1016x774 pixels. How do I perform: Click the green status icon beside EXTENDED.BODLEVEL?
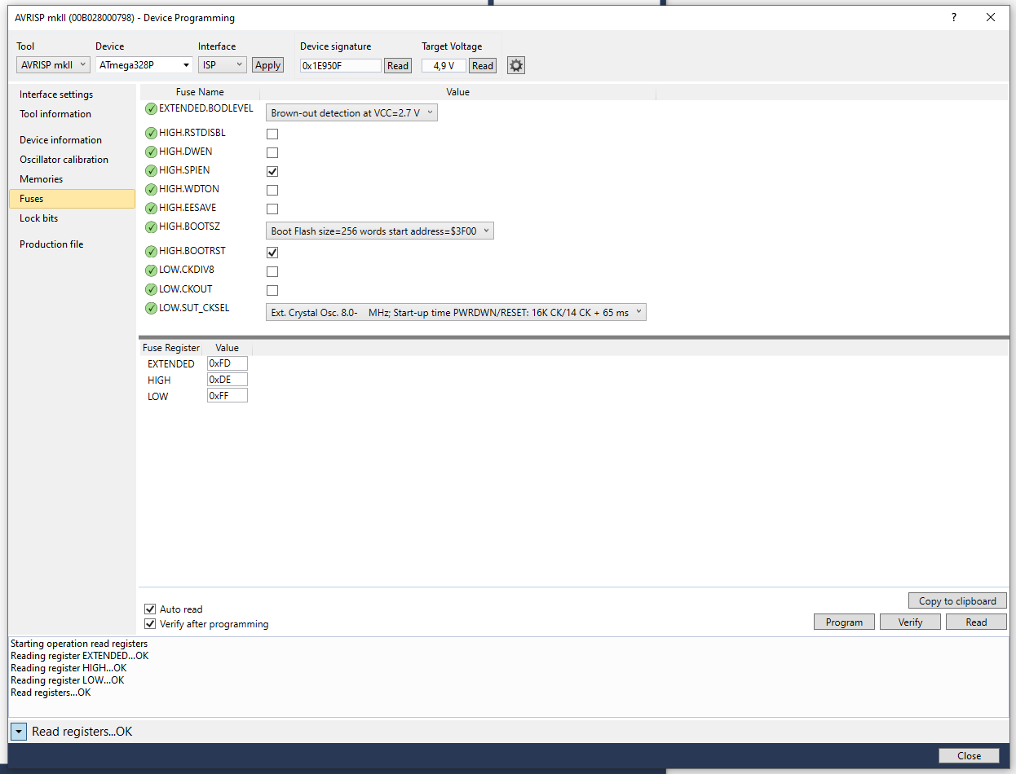tap(151, 109)
